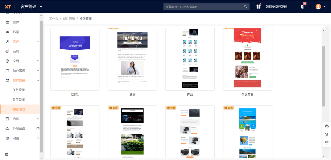This screenshot has width=331, height=160.
Task: Click the sidebar scroll down arrow
Action: (x=41, y=158)
